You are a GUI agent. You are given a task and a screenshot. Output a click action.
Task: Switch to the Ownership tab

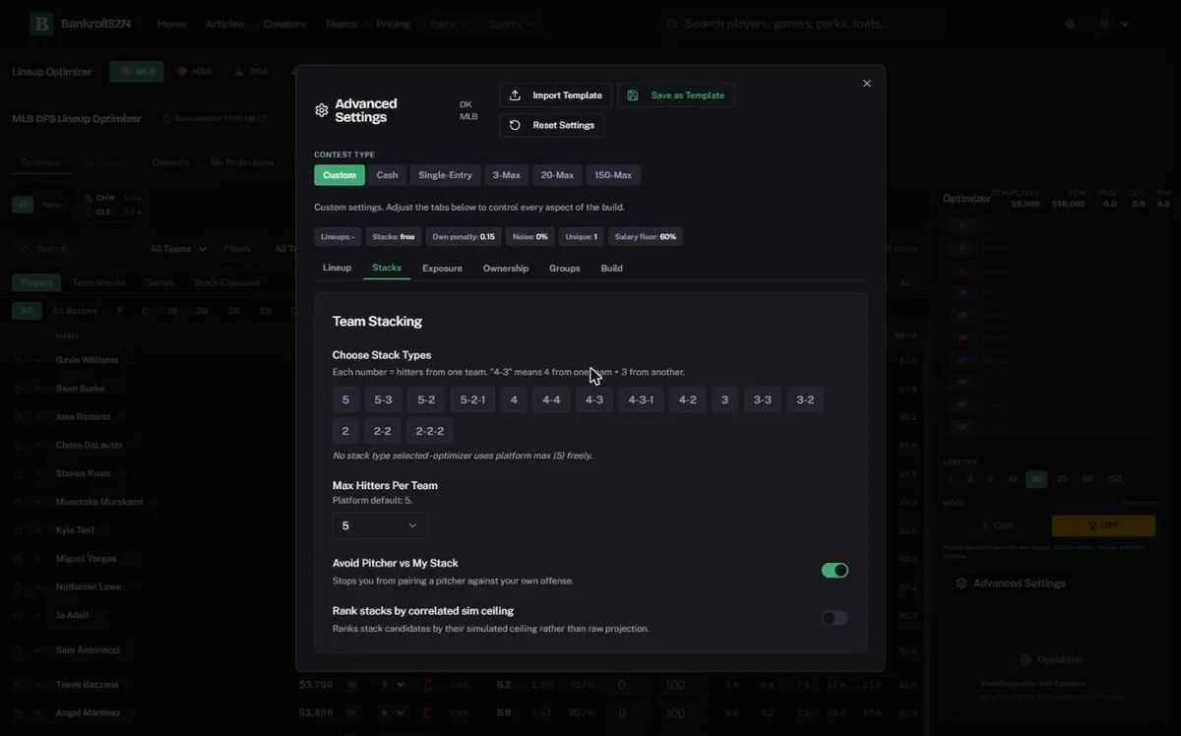click(x=506, y=268)
